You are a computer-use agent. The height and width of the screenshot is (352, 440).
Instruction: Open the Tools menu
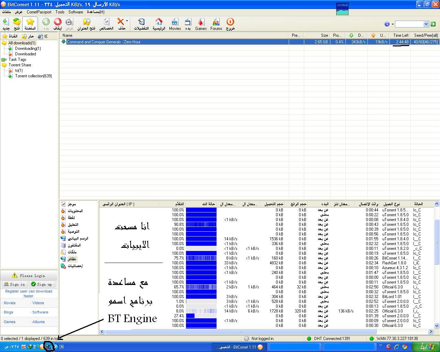tap(60, 12)
